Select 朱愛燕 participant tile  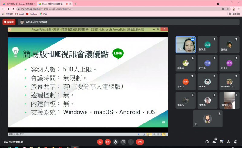208,100
